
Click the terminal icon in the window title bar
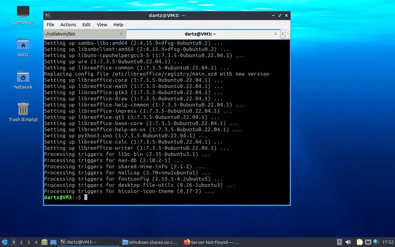click(48, 15)
